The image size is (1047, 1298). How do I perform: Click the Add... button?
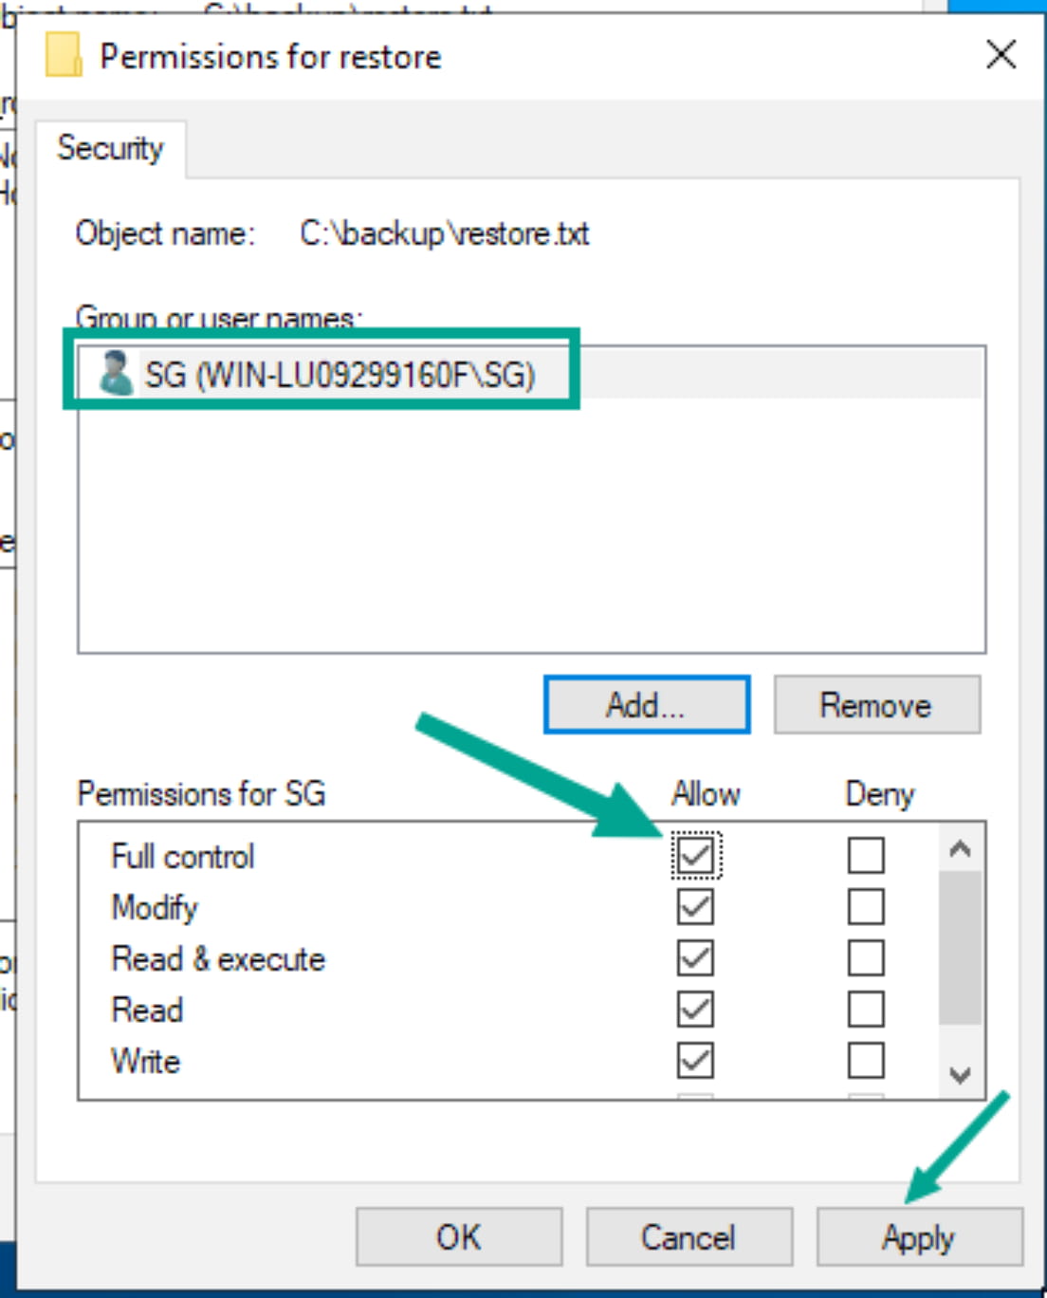tap(647, 705)
